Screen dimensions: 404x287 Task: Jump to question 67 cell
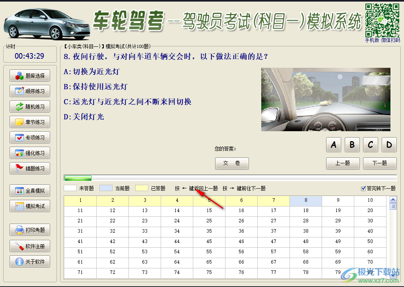coord(273,262)
